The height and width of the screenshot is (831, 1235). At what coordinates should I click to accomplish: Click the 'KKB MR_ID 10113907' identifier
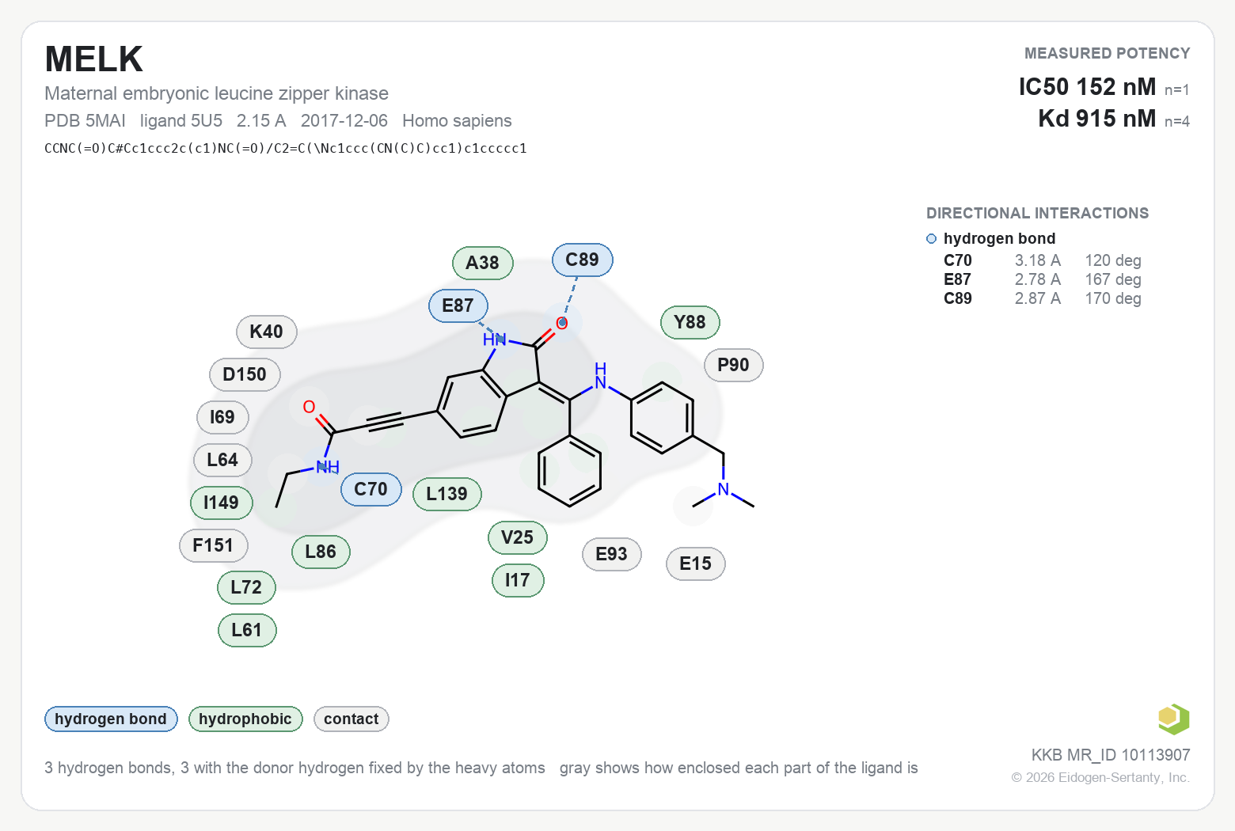click(1111, 755)
